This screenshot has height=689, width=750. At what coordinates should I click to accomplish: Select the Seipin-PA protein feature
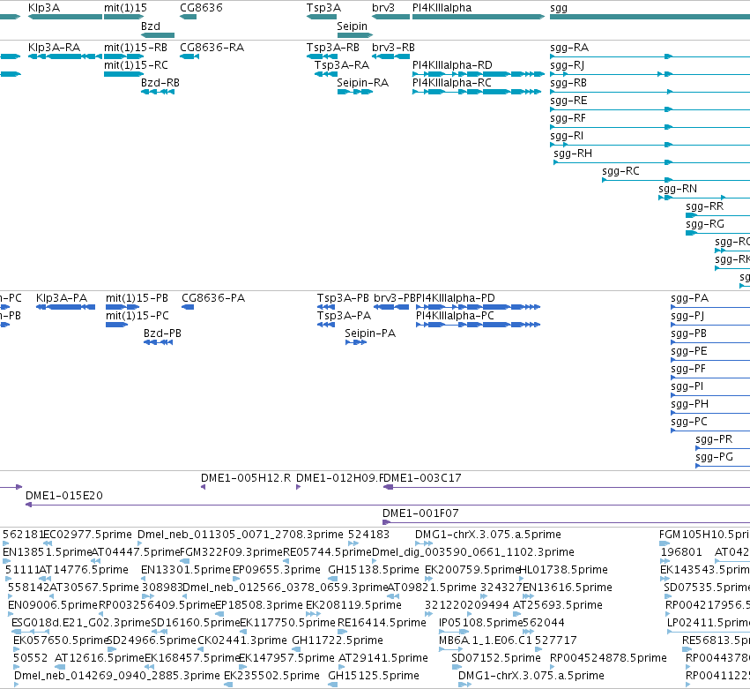356,342
